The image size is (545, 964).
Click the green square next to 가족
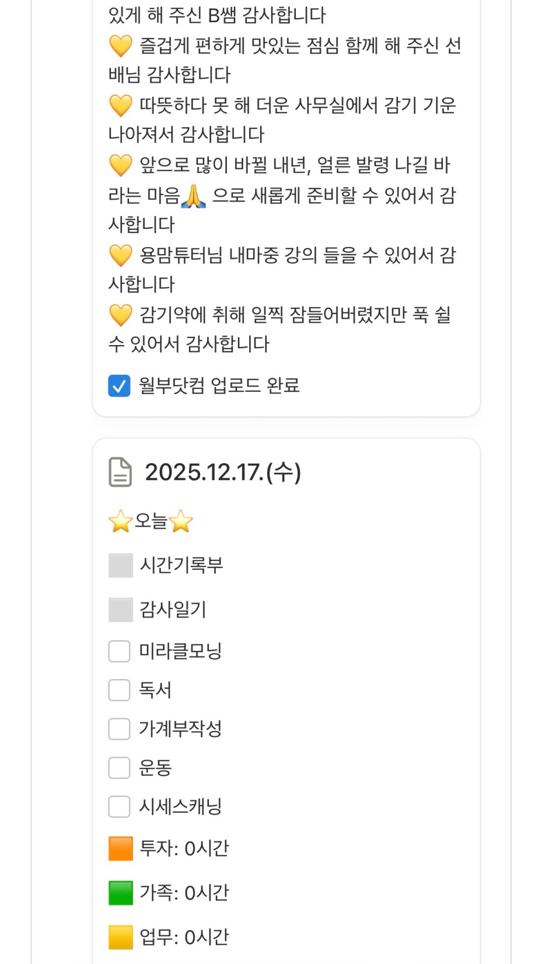click(121, 893)
